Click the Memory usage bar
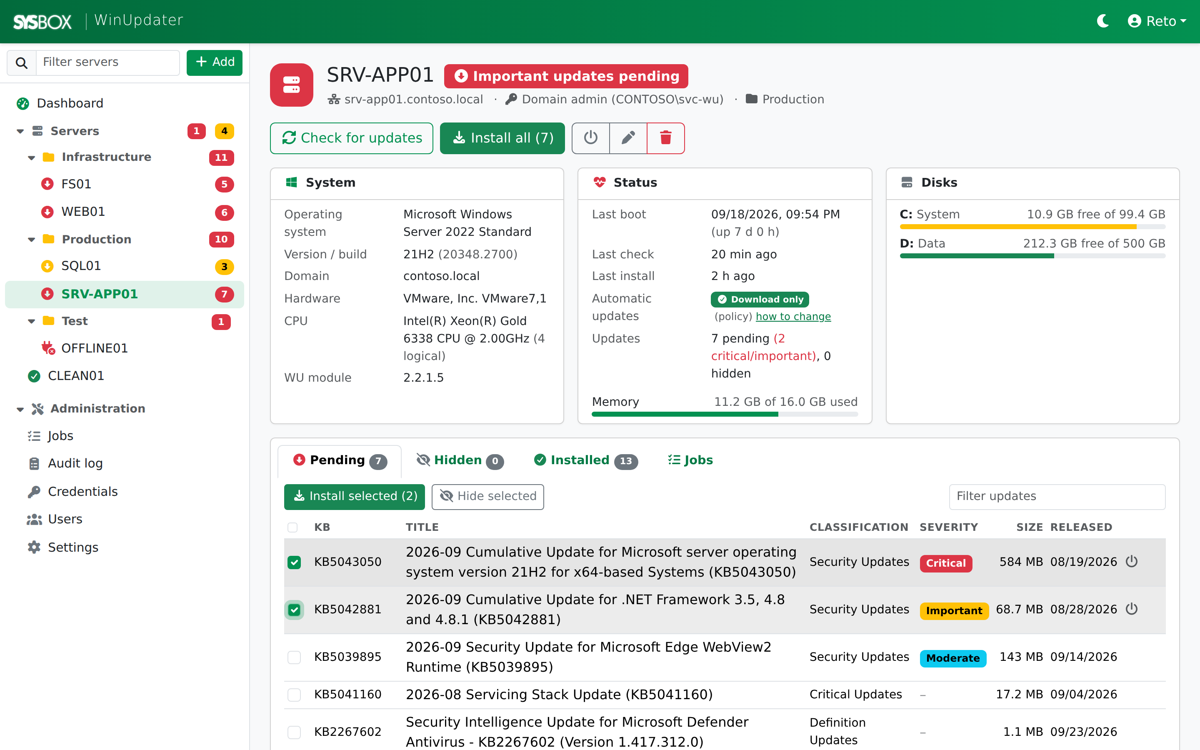This screenshot has height=750, width=1200. [725, 415]
